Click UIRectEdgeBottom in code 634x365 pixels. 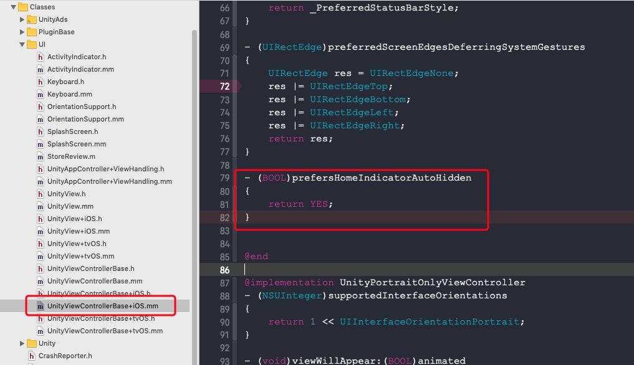[358, 100]
